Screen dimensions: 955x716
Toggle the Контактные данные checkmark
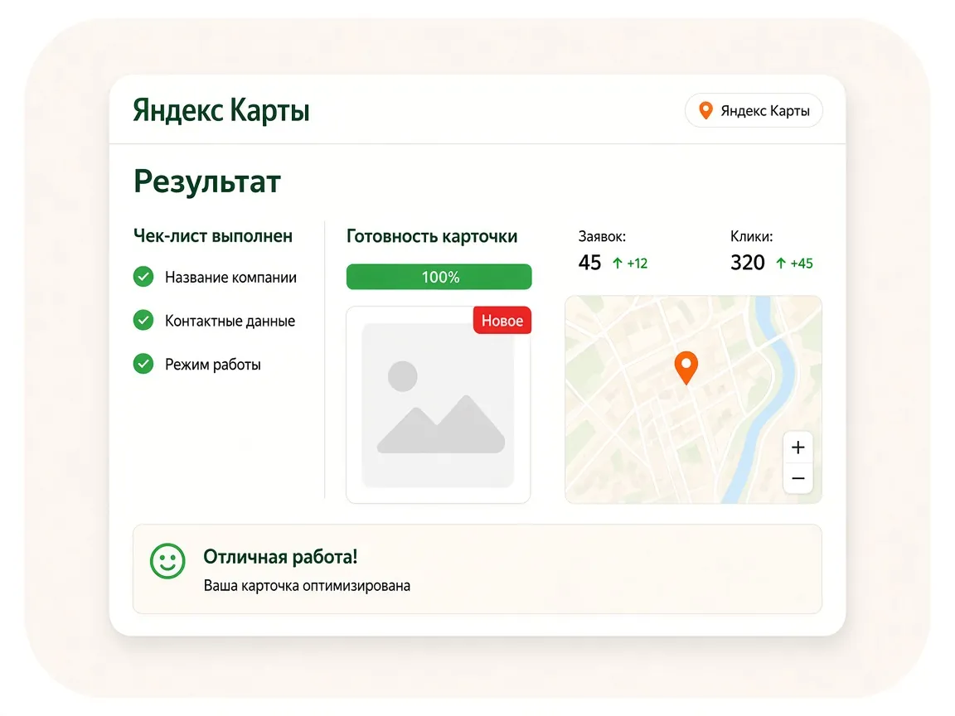point(143,320)
